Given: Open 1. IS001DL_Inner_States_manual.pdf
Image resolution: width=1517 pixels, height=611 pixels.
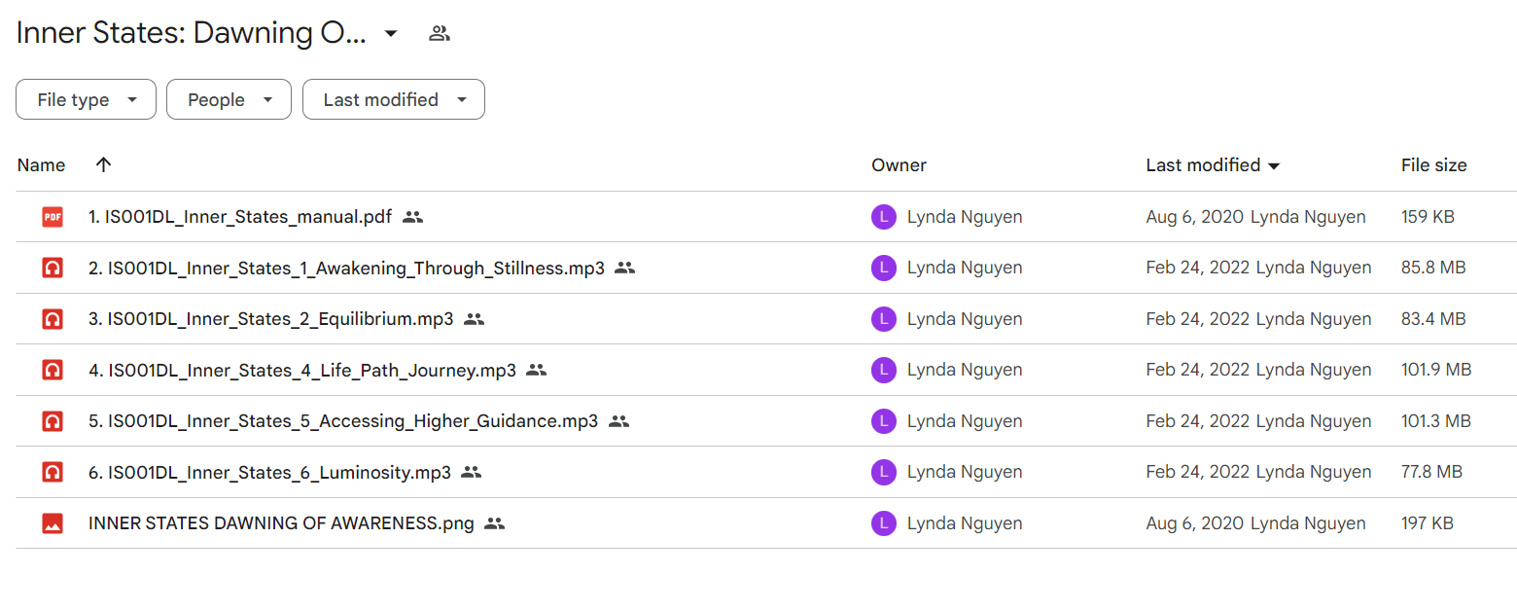Looking at the screenshot, I should click(240, 217).
